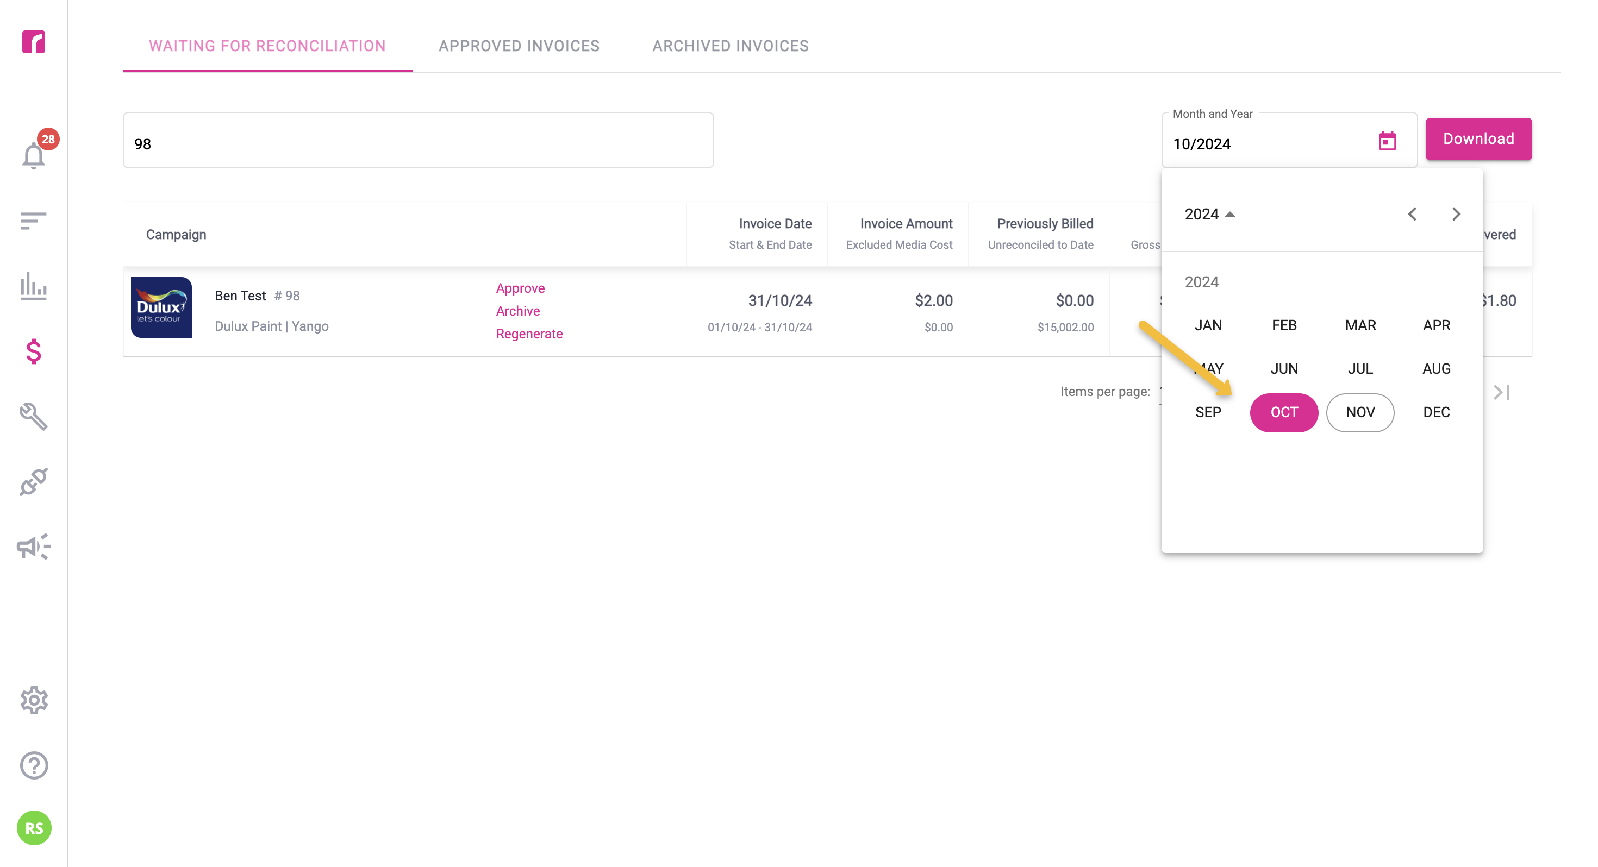The height and width of the screenshot is (867, 1598).
Task: Click the pink app logo icon
Action: coord(34,41)
